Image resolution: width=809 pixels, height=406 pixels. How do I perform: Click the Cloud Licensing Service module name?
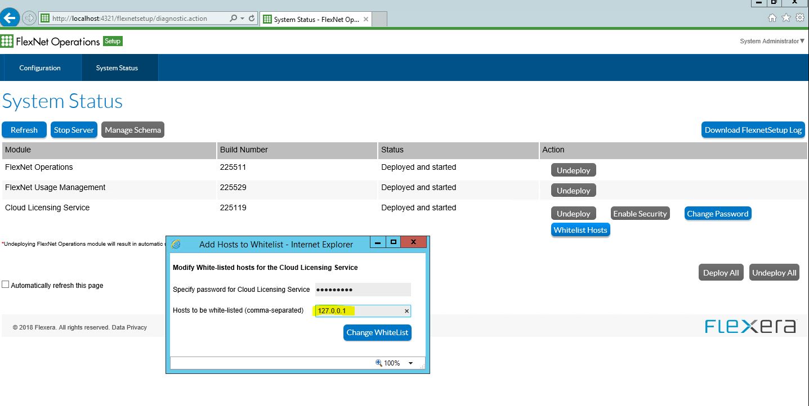[x=47, y=207]
